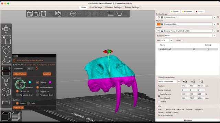Open the Printer preset dropdown
The height and width of the screenshot is (123, 220).
(214, 31)
